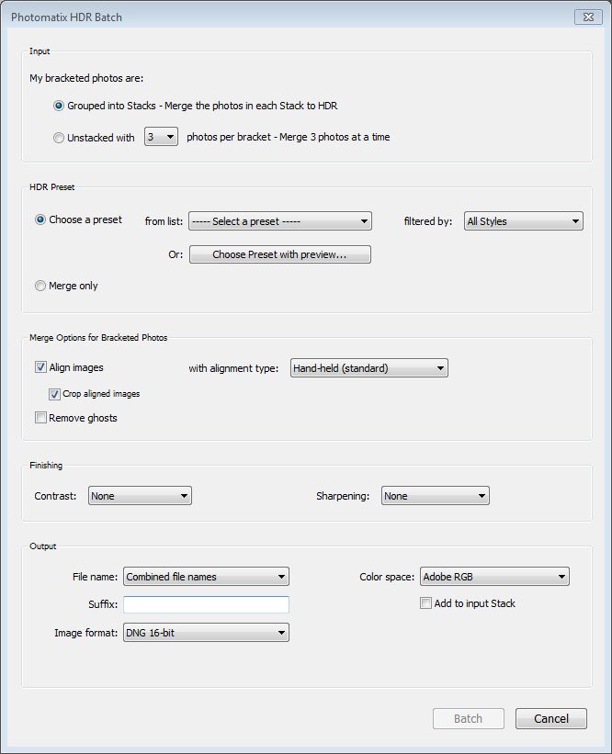
Task: Open the Color space Adobe RGB dropdown
Action: point(494,577)
